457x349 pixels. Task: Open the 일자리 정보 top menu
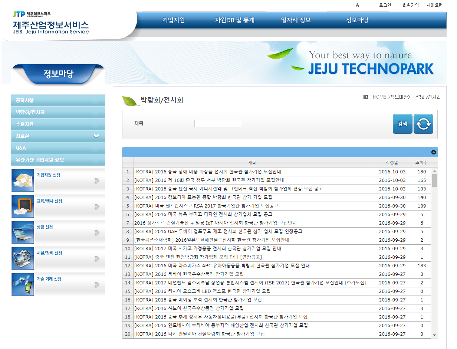click(x=296, y=20)
